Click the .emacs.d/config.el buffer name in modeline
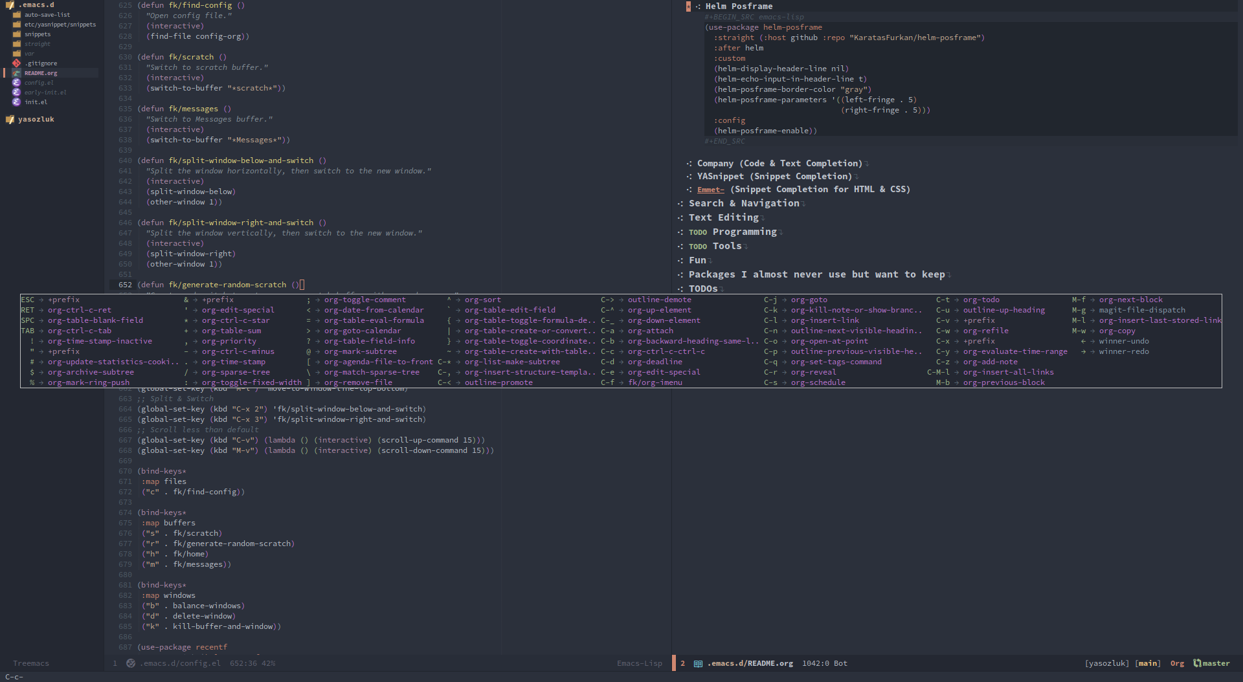The width and height of the screenshot is (1243, 682). (180, 663)
